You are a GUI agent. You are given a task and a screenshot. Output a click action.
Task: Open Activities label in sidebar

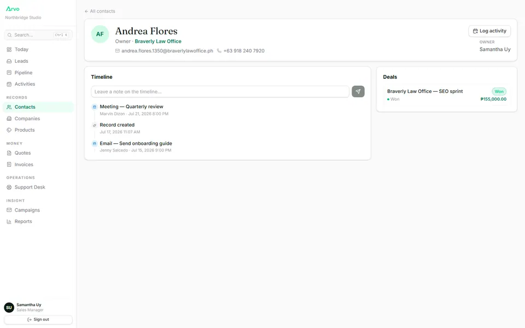[25, 84]
